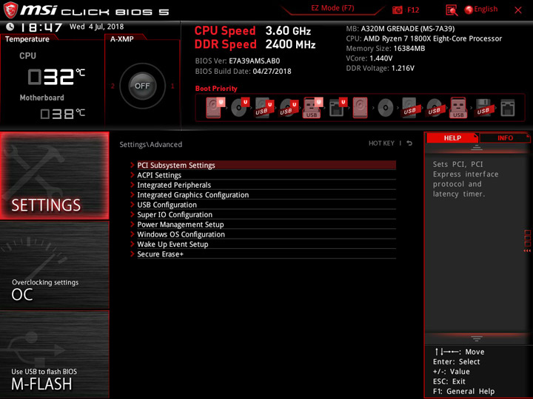Click the Temperature panel title
Image resolution: width=533 pixels, height=399 pixels.
[x=27, y=39]
